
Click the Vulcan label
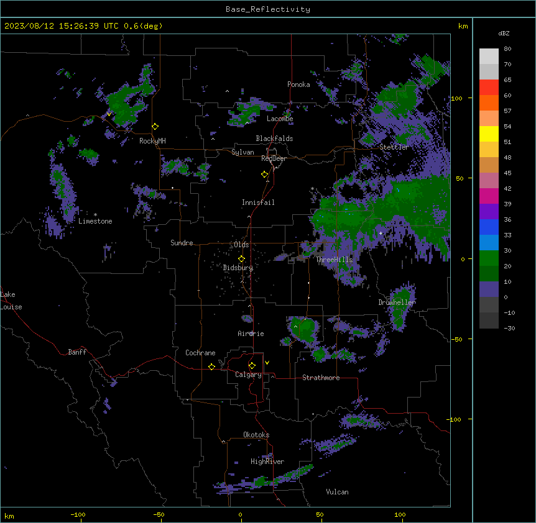pyautogui.click(x=338, y=492)
